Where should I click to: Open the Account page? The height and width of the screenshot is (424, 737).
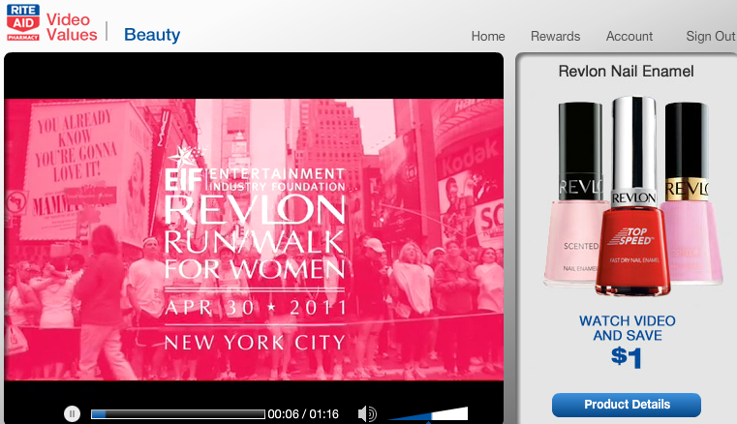click(x=629, y=36)
